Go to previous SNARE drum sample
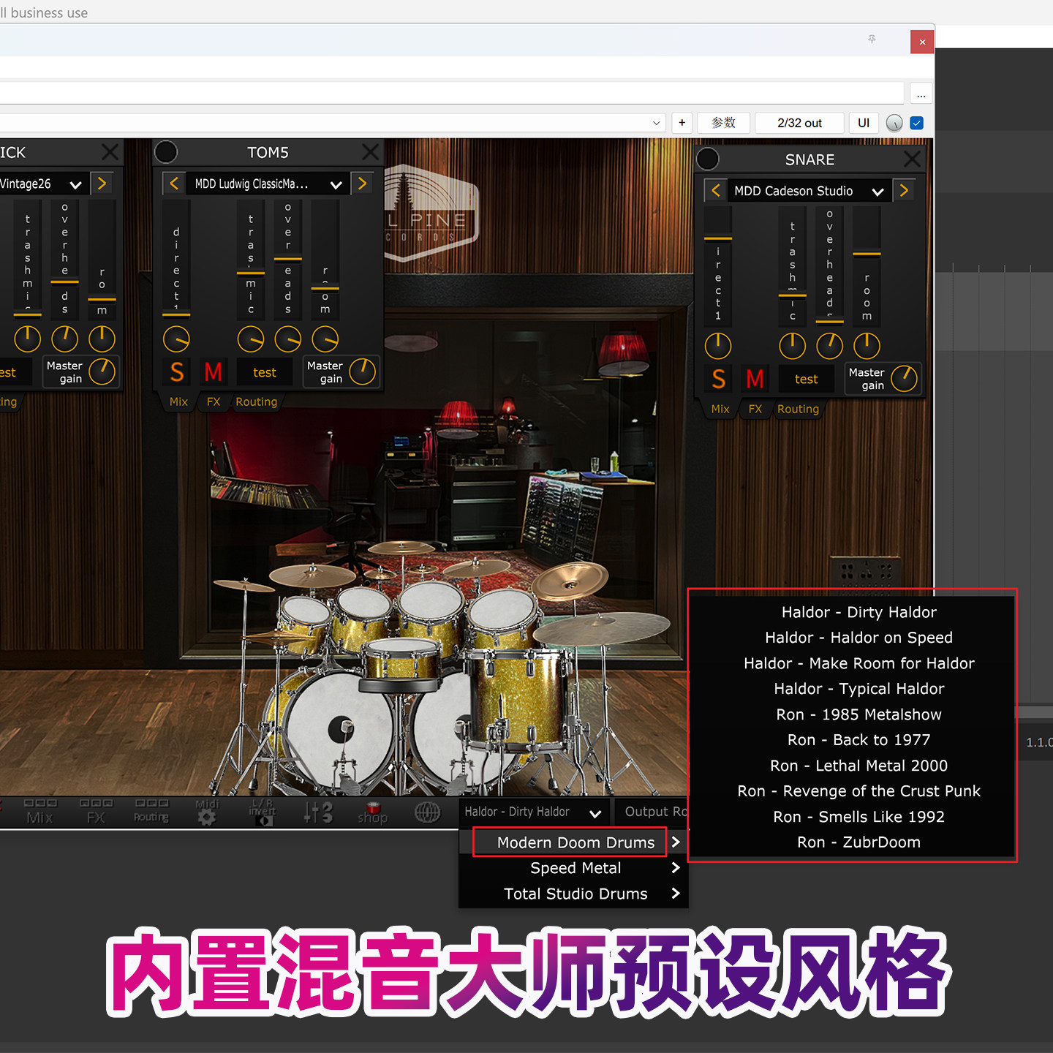The height and width of the screenshot is (1053, 1053). click(x=716, y=191)
